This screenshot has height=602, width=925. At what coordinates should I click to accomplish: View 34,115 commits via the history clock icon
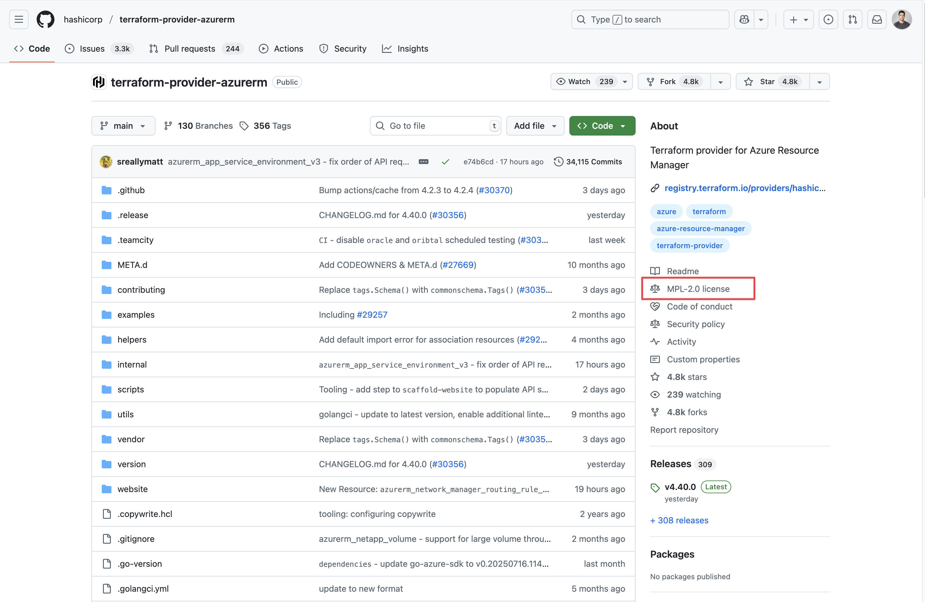pos(558,162)
